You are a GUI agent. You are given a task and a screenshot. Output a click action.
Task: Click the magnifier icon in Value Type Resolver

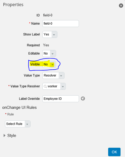click(x=45, y=86)
